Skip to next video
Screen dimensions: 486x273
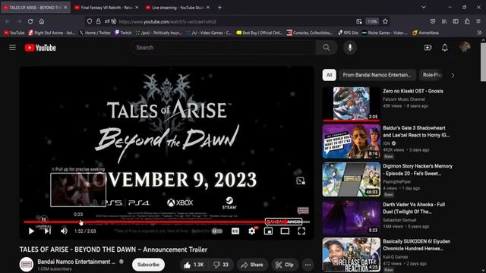click(48, 231)
